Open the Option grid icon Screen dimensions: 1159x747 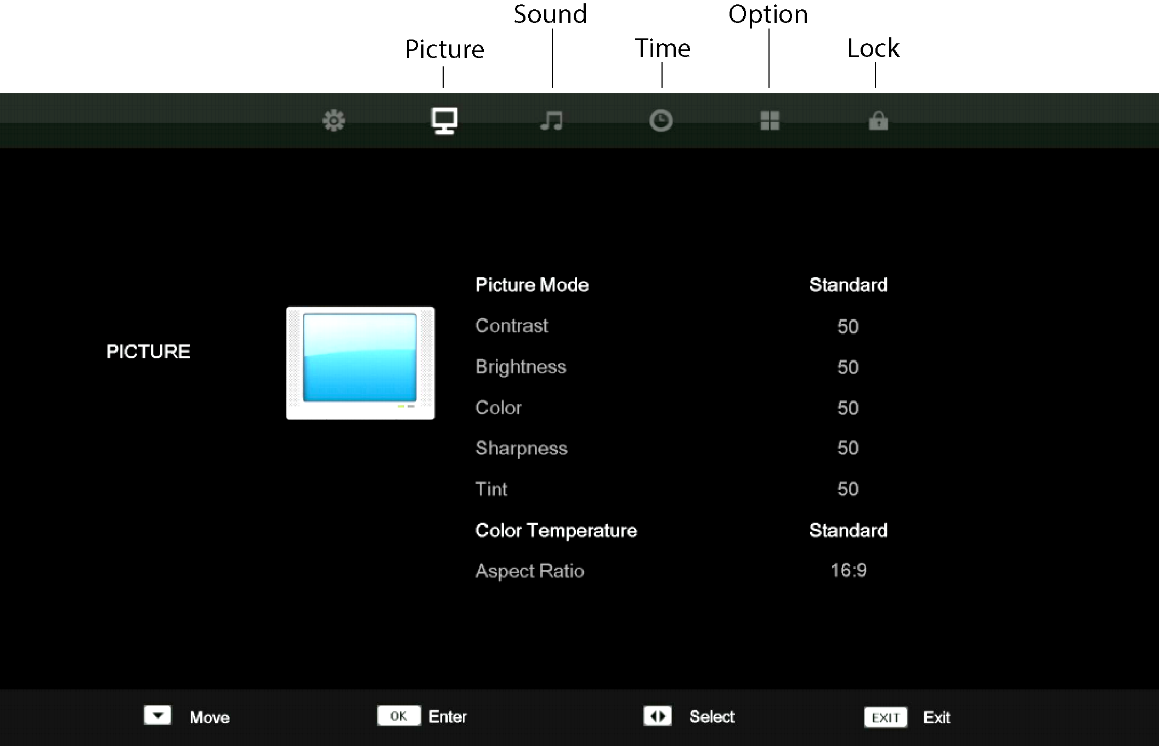[769, 121]
